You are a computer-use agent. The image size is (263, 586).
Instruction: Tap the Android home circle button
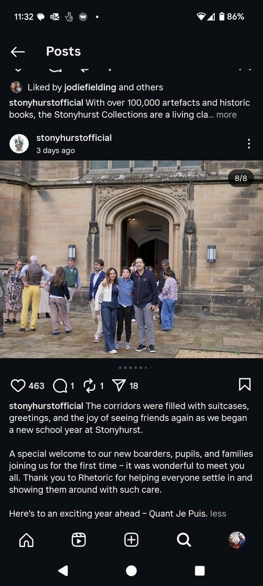click(x=131, y=571)
